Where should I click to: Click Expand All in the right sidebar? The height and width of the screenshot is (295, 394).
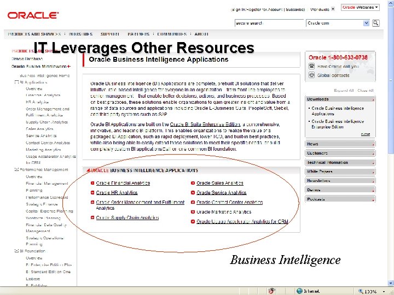click(344, 91)
